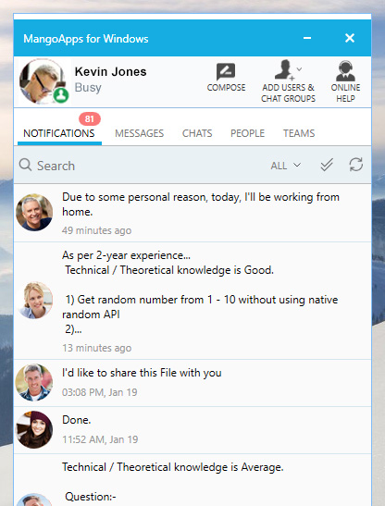Switch to the Chats tab
385x506 pixels.
point(197,133)
